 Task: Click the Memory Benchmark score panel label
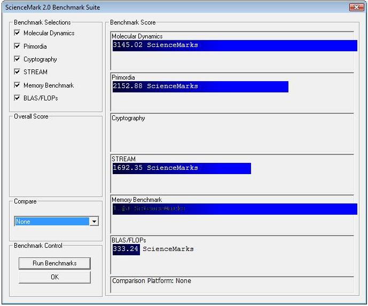point(137,200)
